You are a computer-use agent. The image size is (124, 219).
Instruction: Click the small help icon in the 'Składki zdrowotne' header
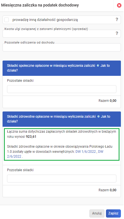point(98,117)
